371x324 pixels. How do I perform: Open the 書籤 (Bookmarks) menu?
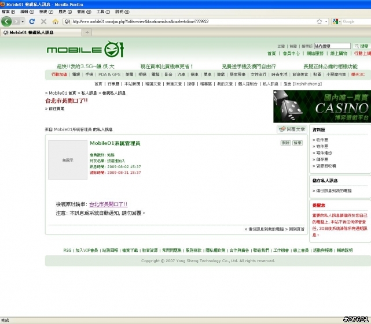(84, 12)
